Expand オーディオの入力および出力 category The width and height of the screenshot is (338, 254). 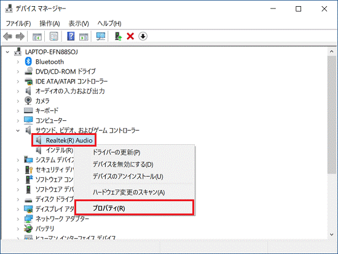tap(18, 91)
